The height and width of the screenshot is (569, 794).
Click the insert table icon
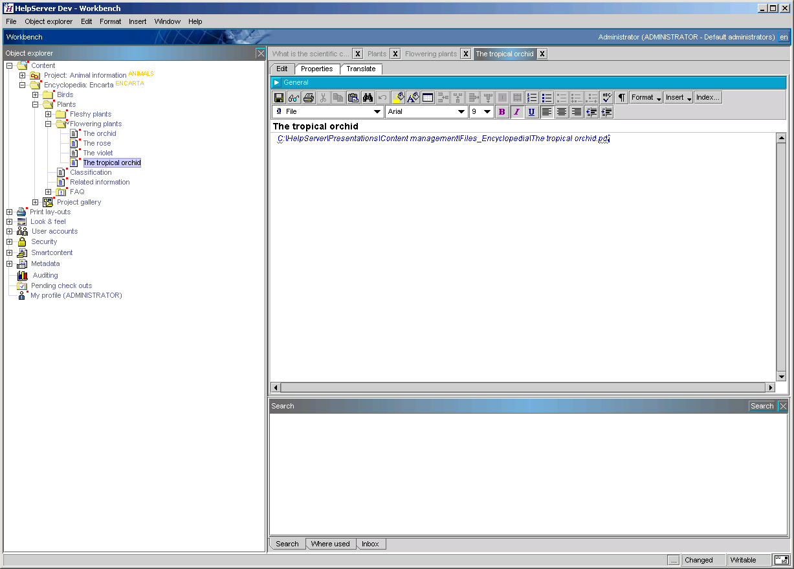coord(428,98)
